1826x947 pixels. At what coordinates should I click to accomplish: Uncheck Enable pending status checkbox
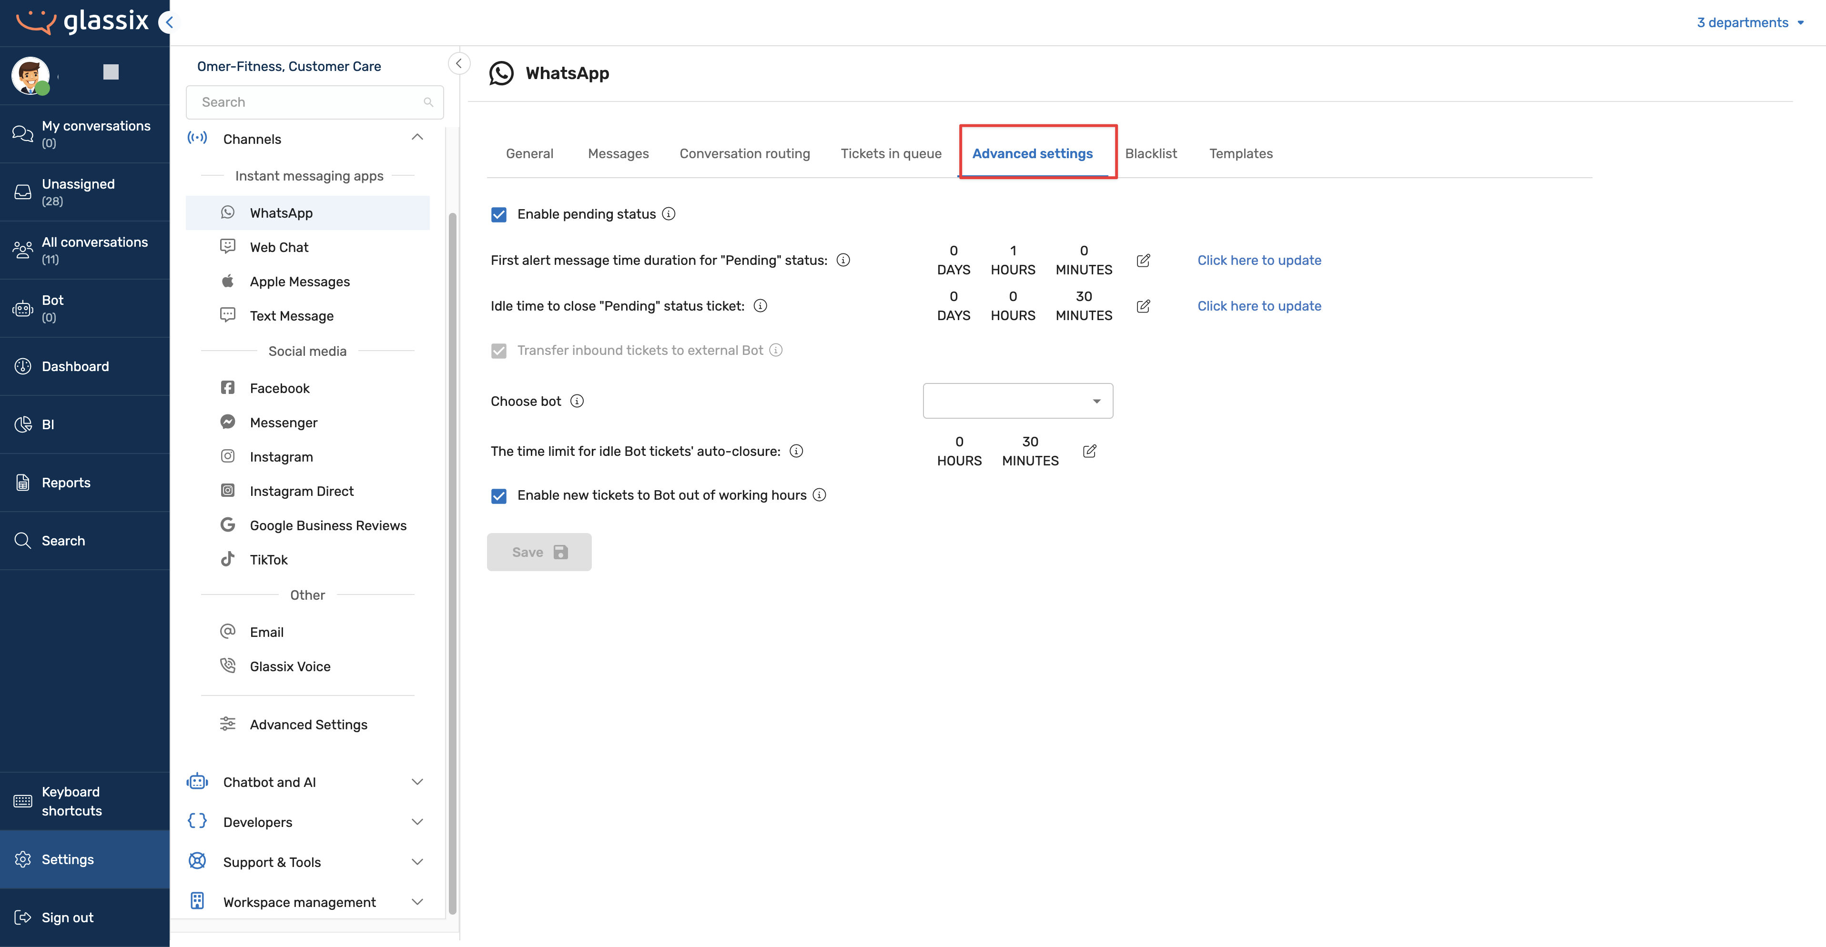coord(499,215)
